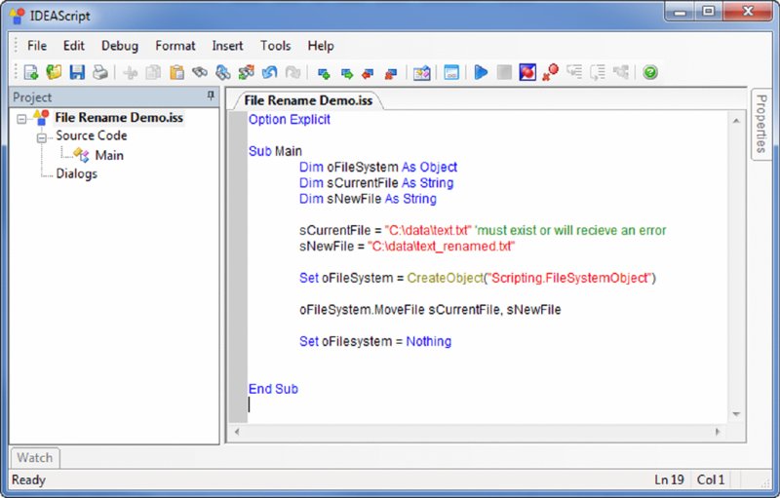Click the last of the three step debug icons

(621, 72)
